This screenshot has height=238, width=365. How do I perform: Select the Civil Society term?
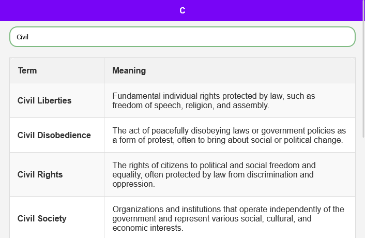[x=42, y=218]
